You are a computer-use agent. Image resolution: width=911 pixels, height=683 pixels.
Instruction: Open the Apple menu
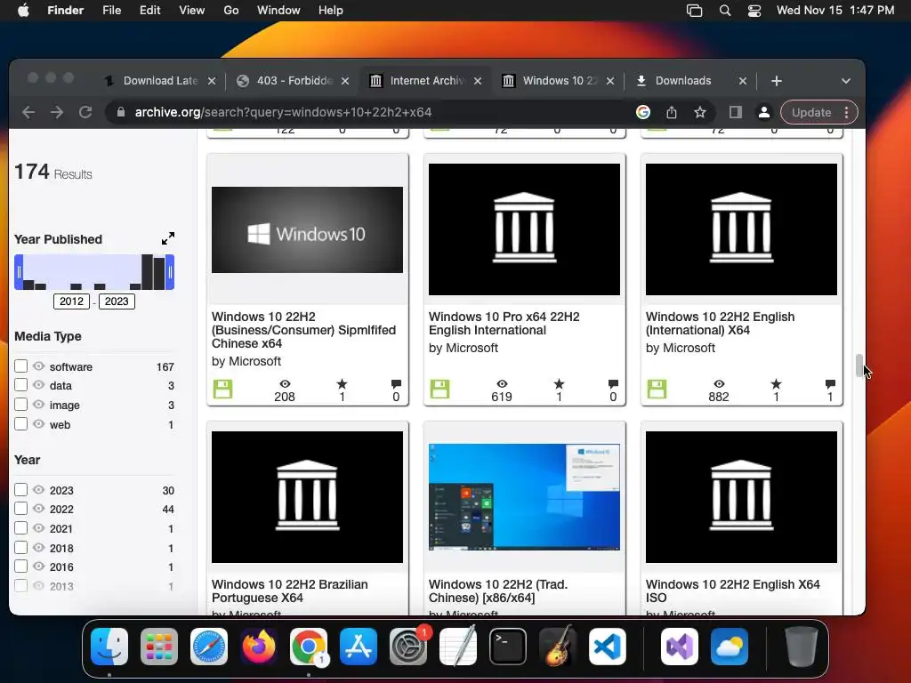pyautogui.click(x=23, y=11)
